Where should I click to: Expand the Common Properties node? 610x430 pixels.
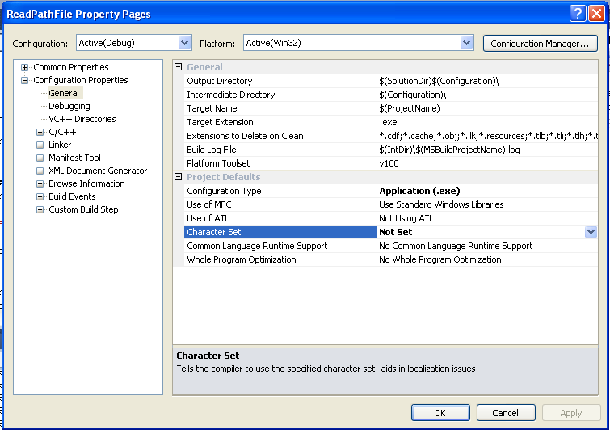(x=24, y=67)
